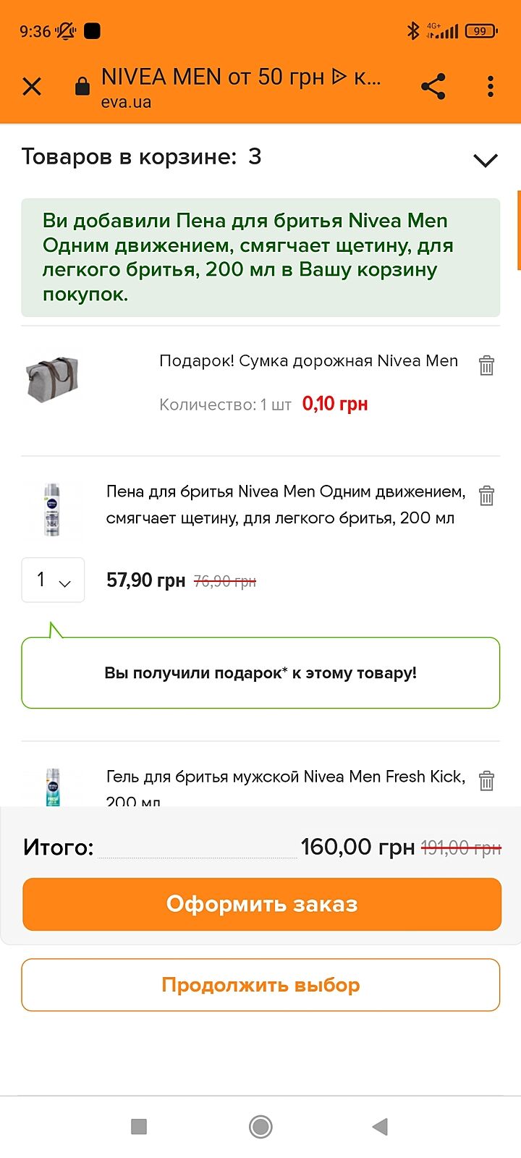The image size is (521, 1158).
Task: Tap the Android home button
Action: tap(260, 1126)
